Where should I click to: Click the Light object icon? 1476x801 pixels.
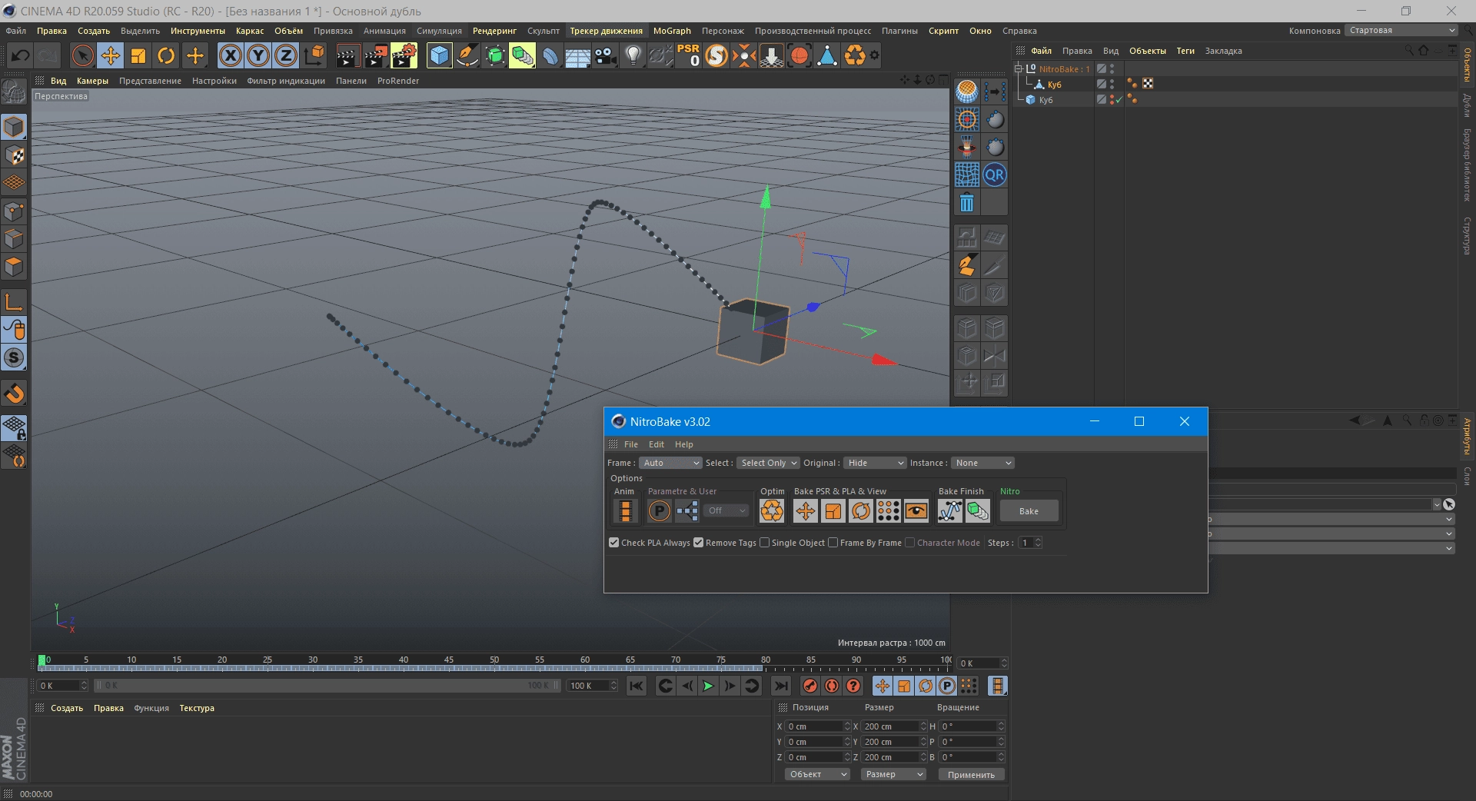633,55
